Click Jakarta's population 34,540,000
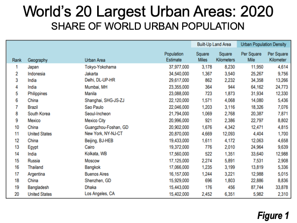 (x=179, y=73)
